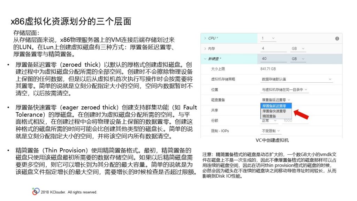This screenshot has width=357, height=201.
Task: Open the memory unit GB dropdown
Action: pyautogui.click(x=298, y=49)
